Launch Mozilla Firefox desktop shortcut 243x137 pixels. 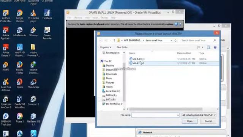click(x=20, y=68)
